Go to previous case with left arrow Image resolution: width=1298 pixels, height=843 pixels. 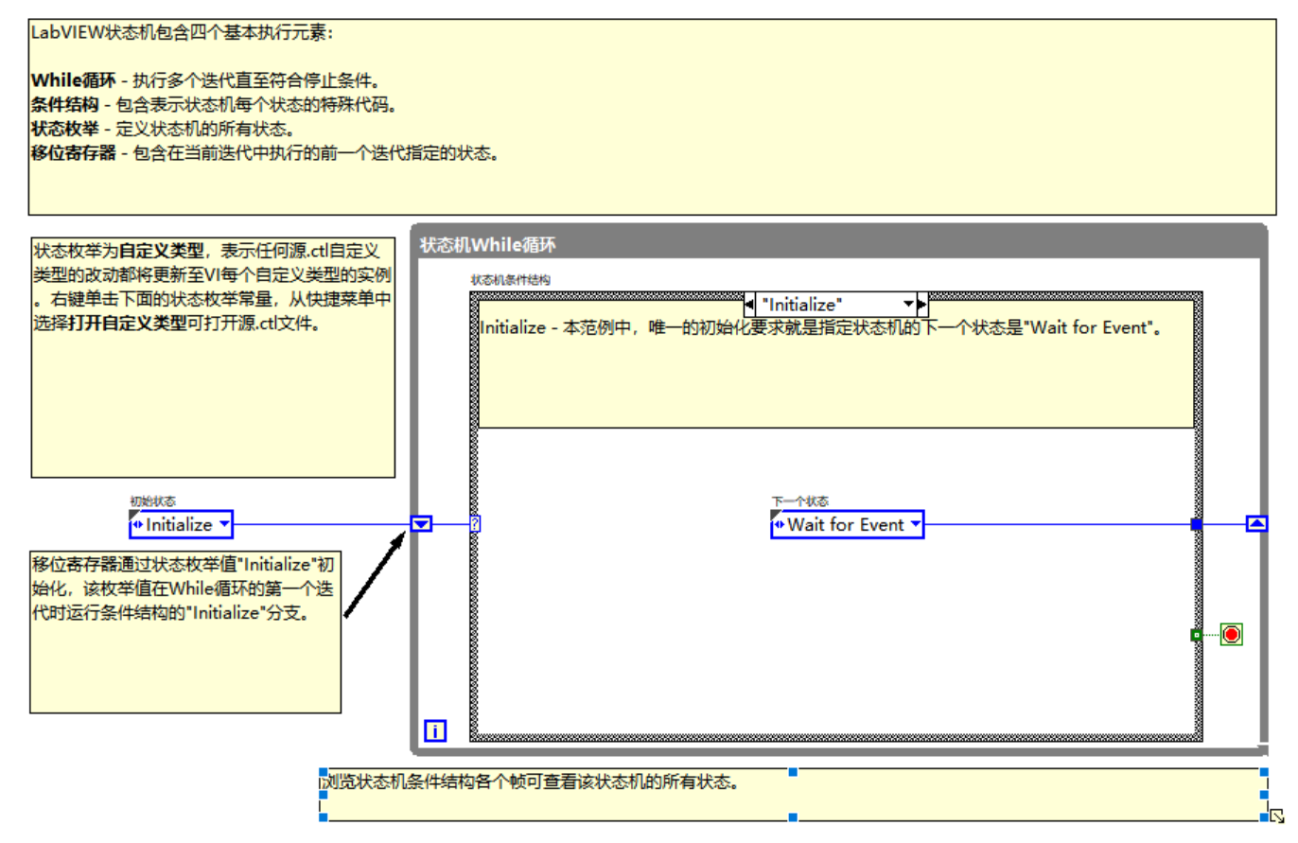coord(749,304)
